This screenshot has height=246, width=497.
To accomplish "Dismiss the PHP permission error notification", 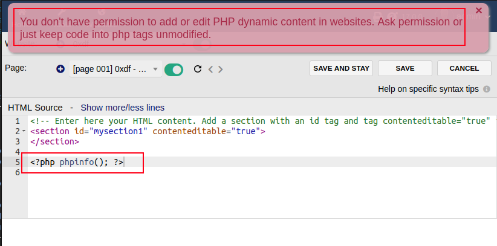I will coord(479,10).
